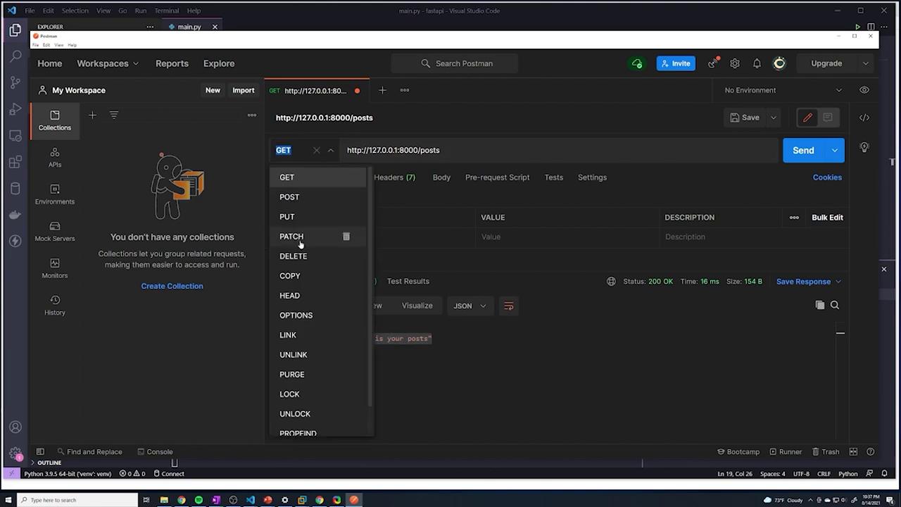
Task: Open VS Code Run and Debug view
Action: click(15, 109)
